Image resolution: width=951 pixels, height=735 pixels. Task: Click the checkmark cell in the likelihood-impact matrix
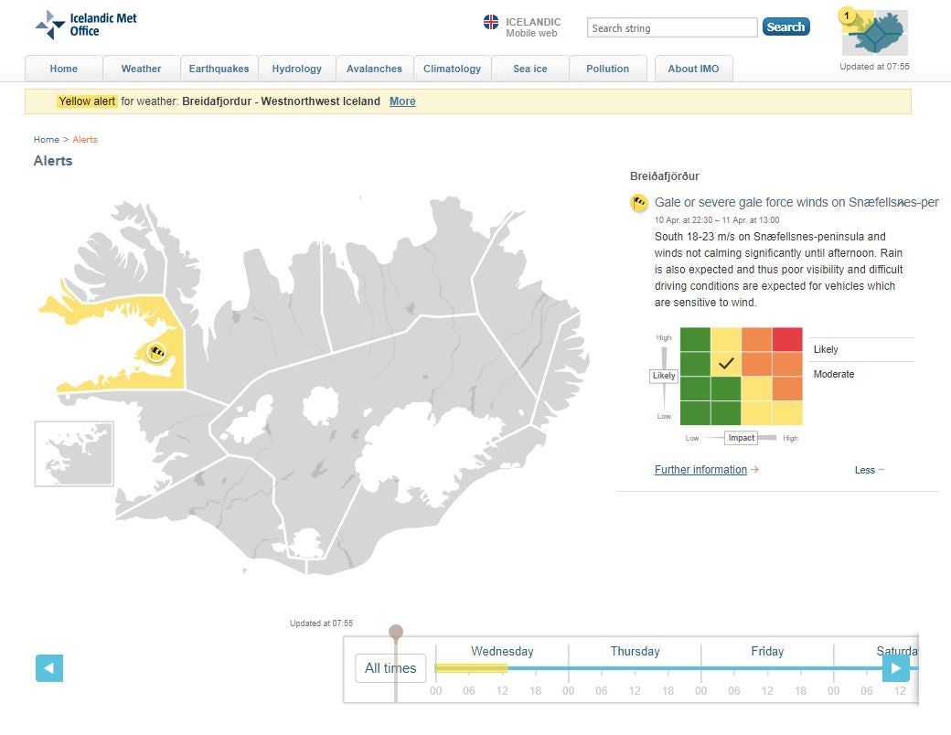725,363
